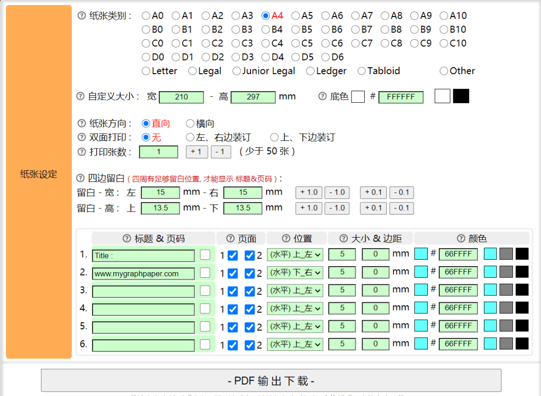Click help icon beside 自定义大小
The image size is (541, 396).
80,96
